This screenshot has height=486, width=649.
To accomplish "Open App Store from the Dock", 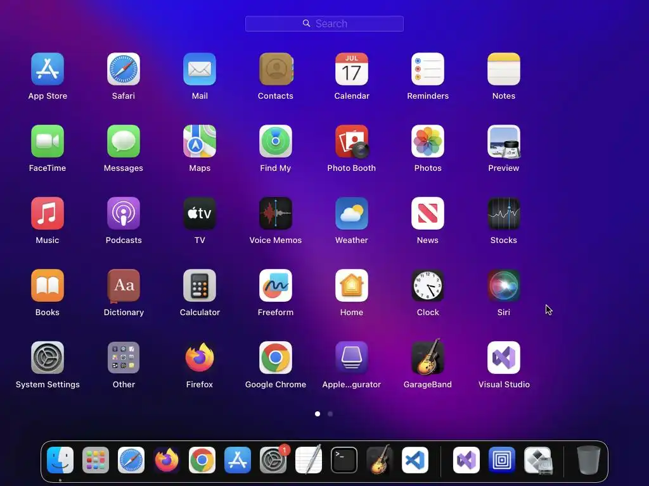I will [x=238, y=460].
